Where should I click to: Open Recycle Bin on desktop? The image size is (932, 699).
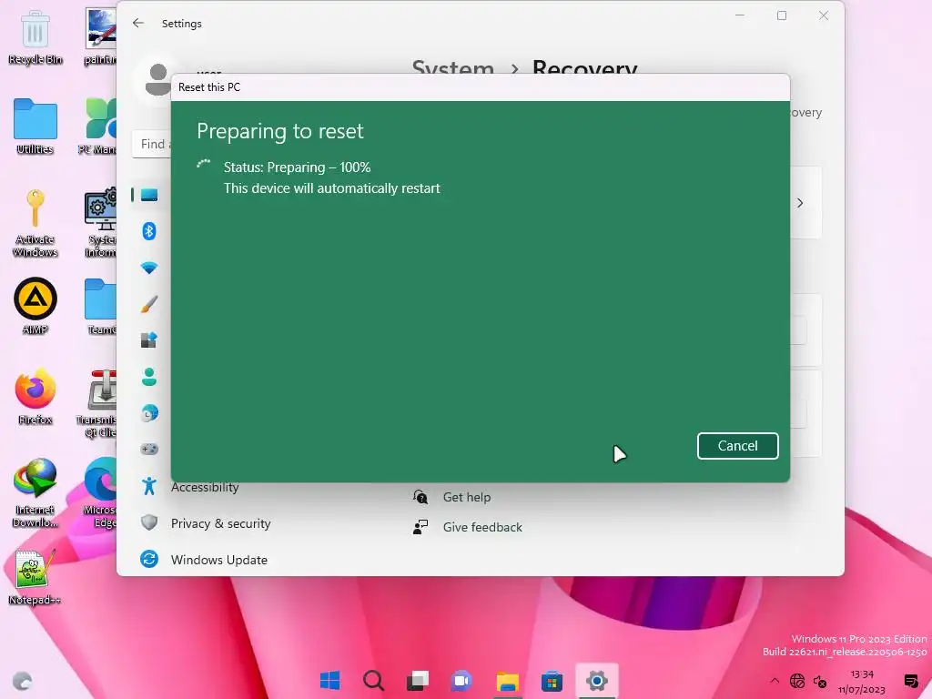tap(35, 38)
